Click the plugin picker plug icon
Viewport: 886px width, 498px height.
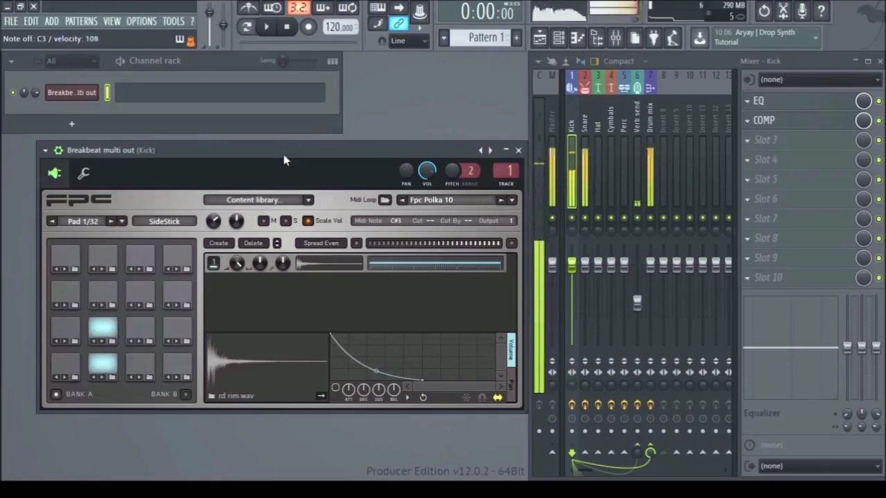[654, 37]
